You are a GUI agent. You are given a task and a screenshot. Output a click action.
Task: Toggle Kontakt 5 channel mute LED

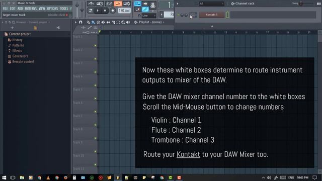tap(178, 15)
